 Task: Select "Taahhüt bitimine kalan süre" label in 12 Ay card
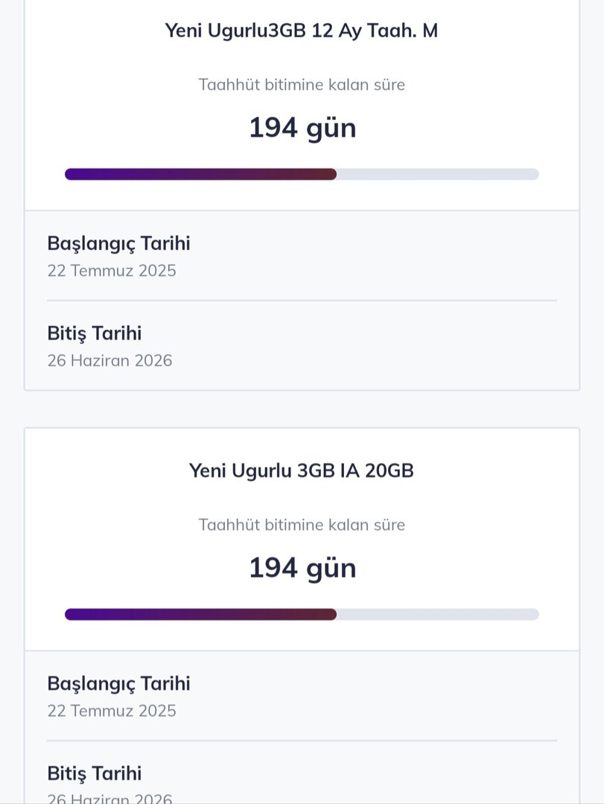point(302,85)
